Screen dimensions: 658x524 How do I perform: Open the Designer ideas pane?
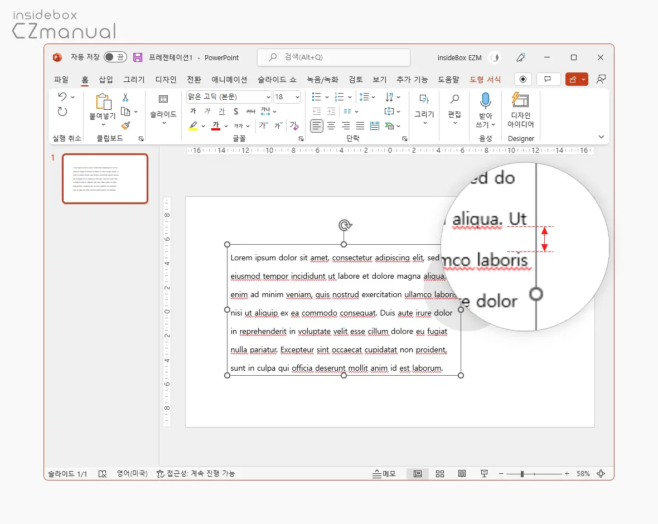[520, 110]
